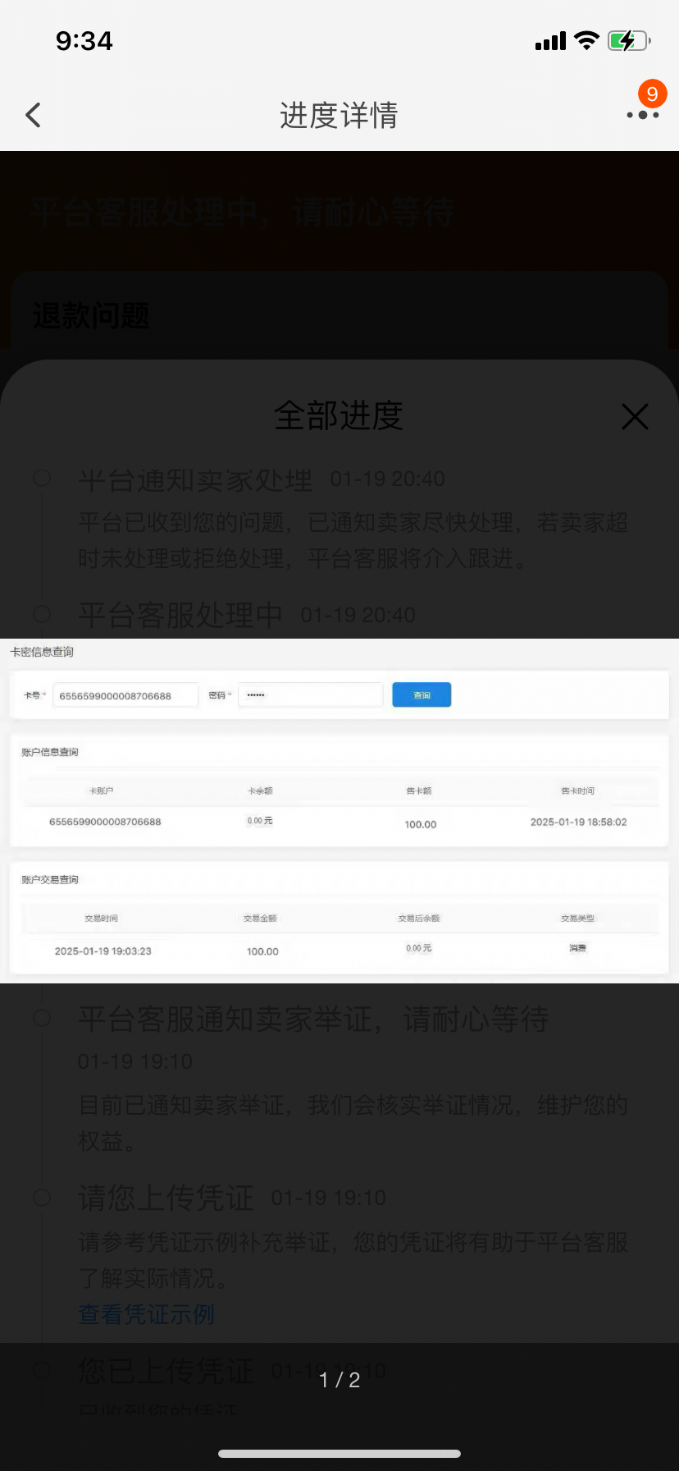Viewport: 679px width, 1471px height.
Task: Close the 全部进度 panel with X
Action: pos(635,416)
